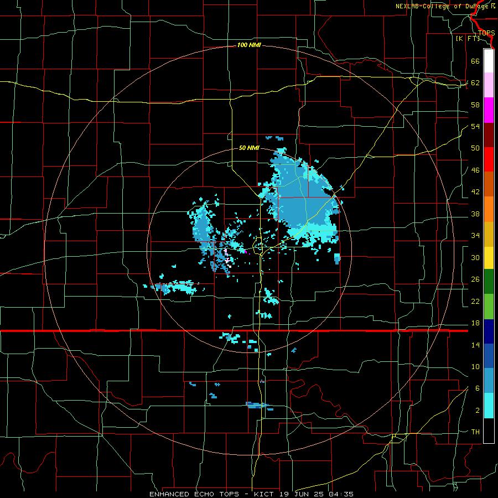This screenshot has height=498, width=498.
Task: Select legend value 18
Action: coord(475,323)
